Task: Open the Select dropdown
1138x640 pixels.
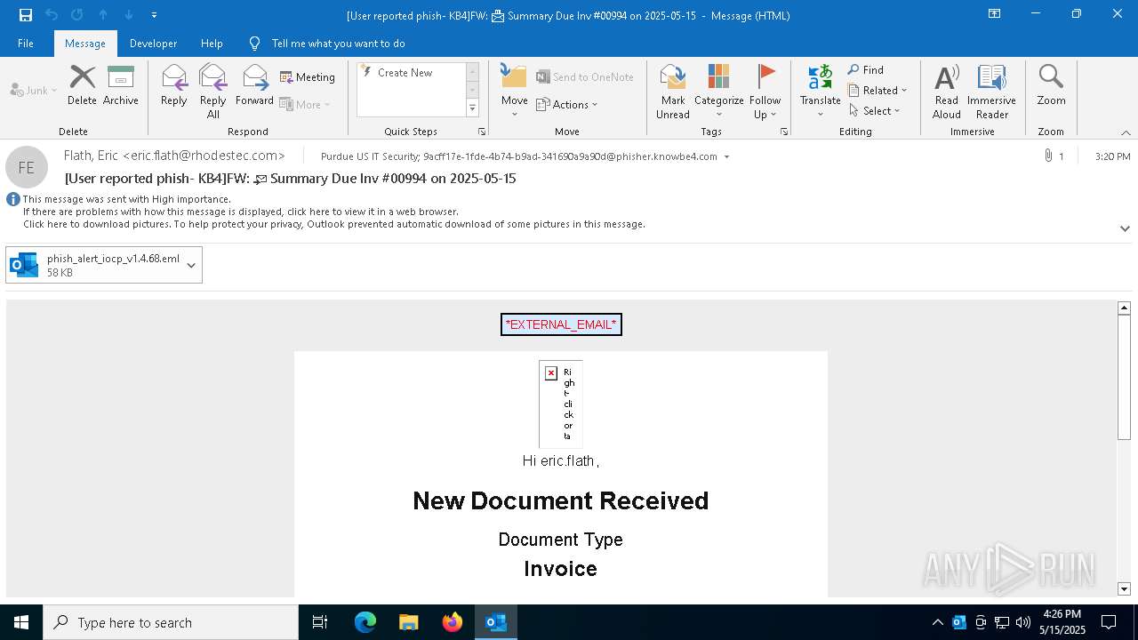Action: pyautogui.click(x=874, y=111)
